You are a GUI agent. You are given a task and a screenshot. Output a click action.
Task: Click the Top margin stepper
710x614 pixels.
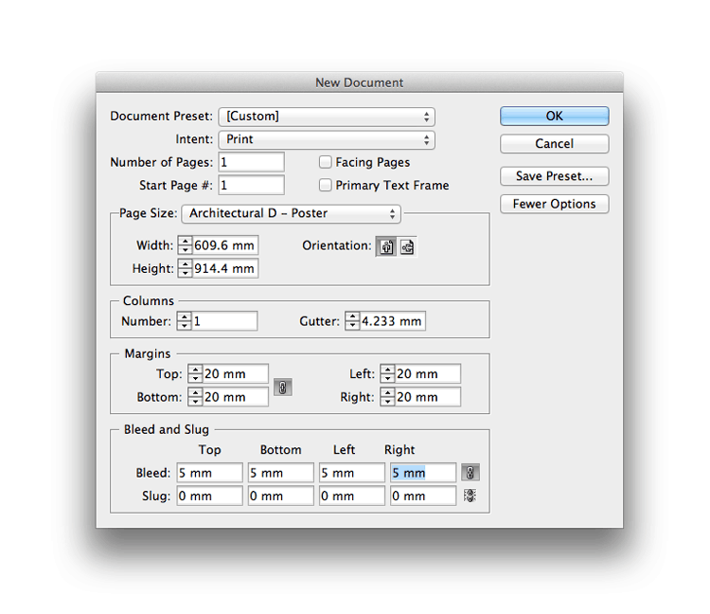pos(195,374)
